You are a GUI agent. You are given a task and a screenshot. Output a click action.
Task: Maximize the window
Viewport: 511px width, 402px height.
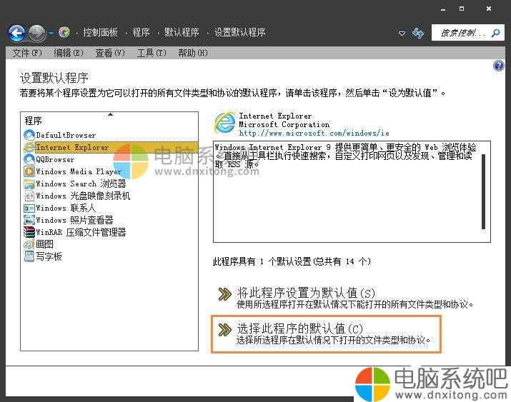pos(462,9)
